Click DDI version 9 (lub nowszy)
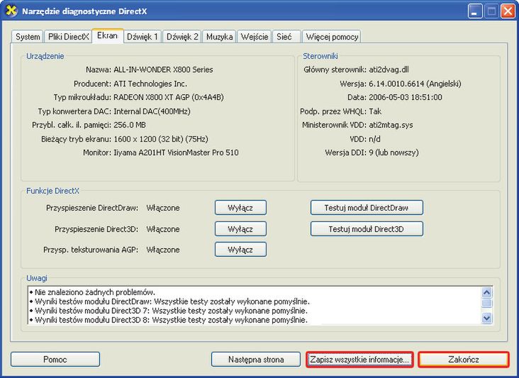Screen dimensions: 519x378 click(394, 152)
